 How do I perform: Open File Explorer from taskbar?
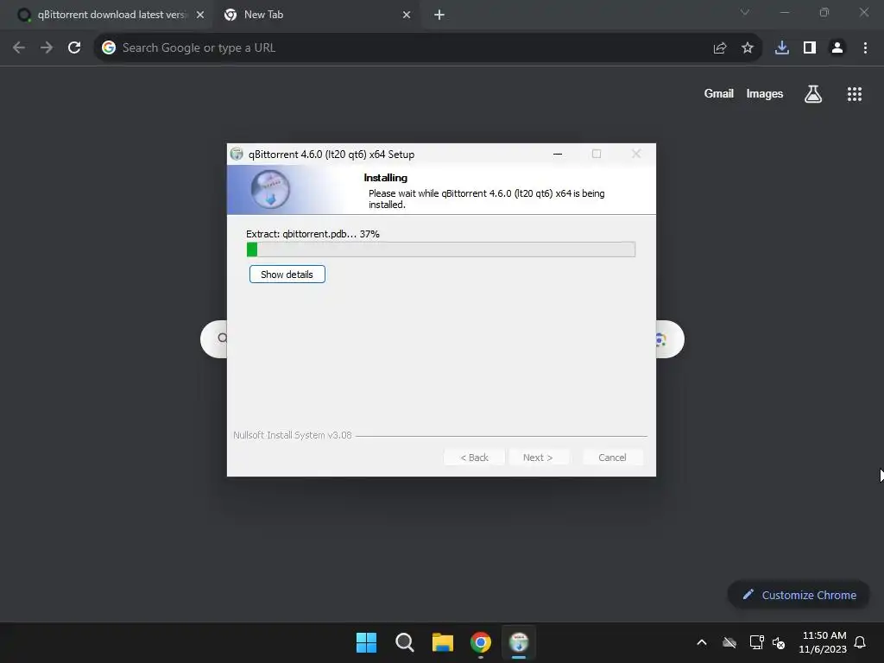point(443,642)
